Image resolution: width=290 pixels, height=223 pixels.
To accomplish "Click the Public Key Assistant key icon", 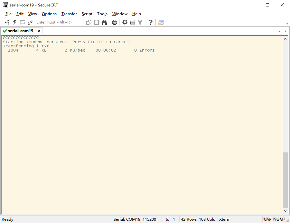I will click(140, 22).
